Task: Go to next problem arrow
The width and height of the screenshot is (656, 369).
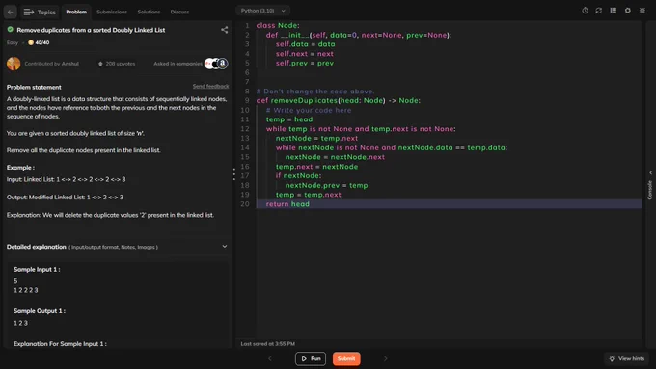Action: pyautogui.click(x=385, y=358)
